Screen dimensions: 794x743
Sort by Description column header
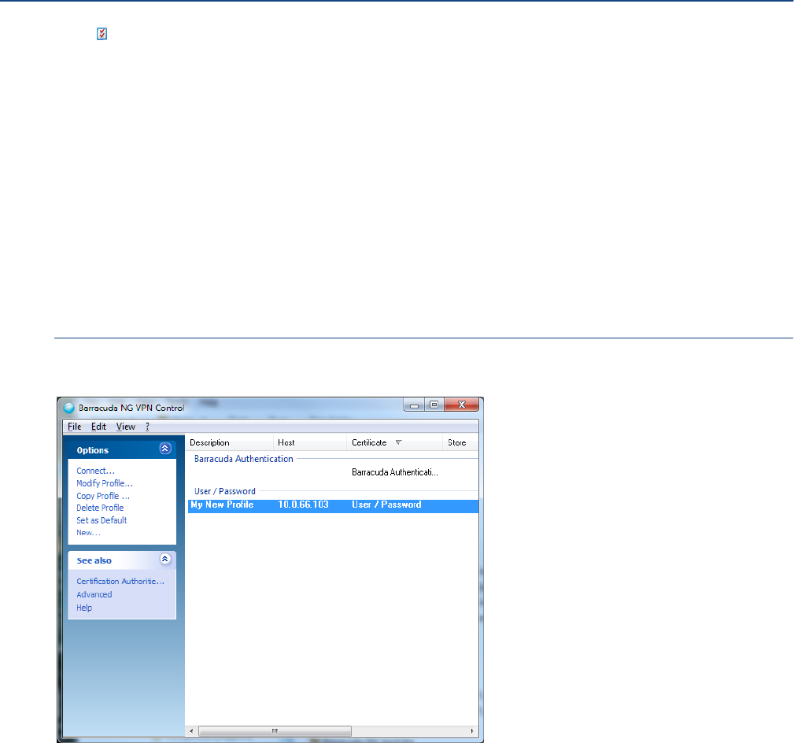click(230, 442)
